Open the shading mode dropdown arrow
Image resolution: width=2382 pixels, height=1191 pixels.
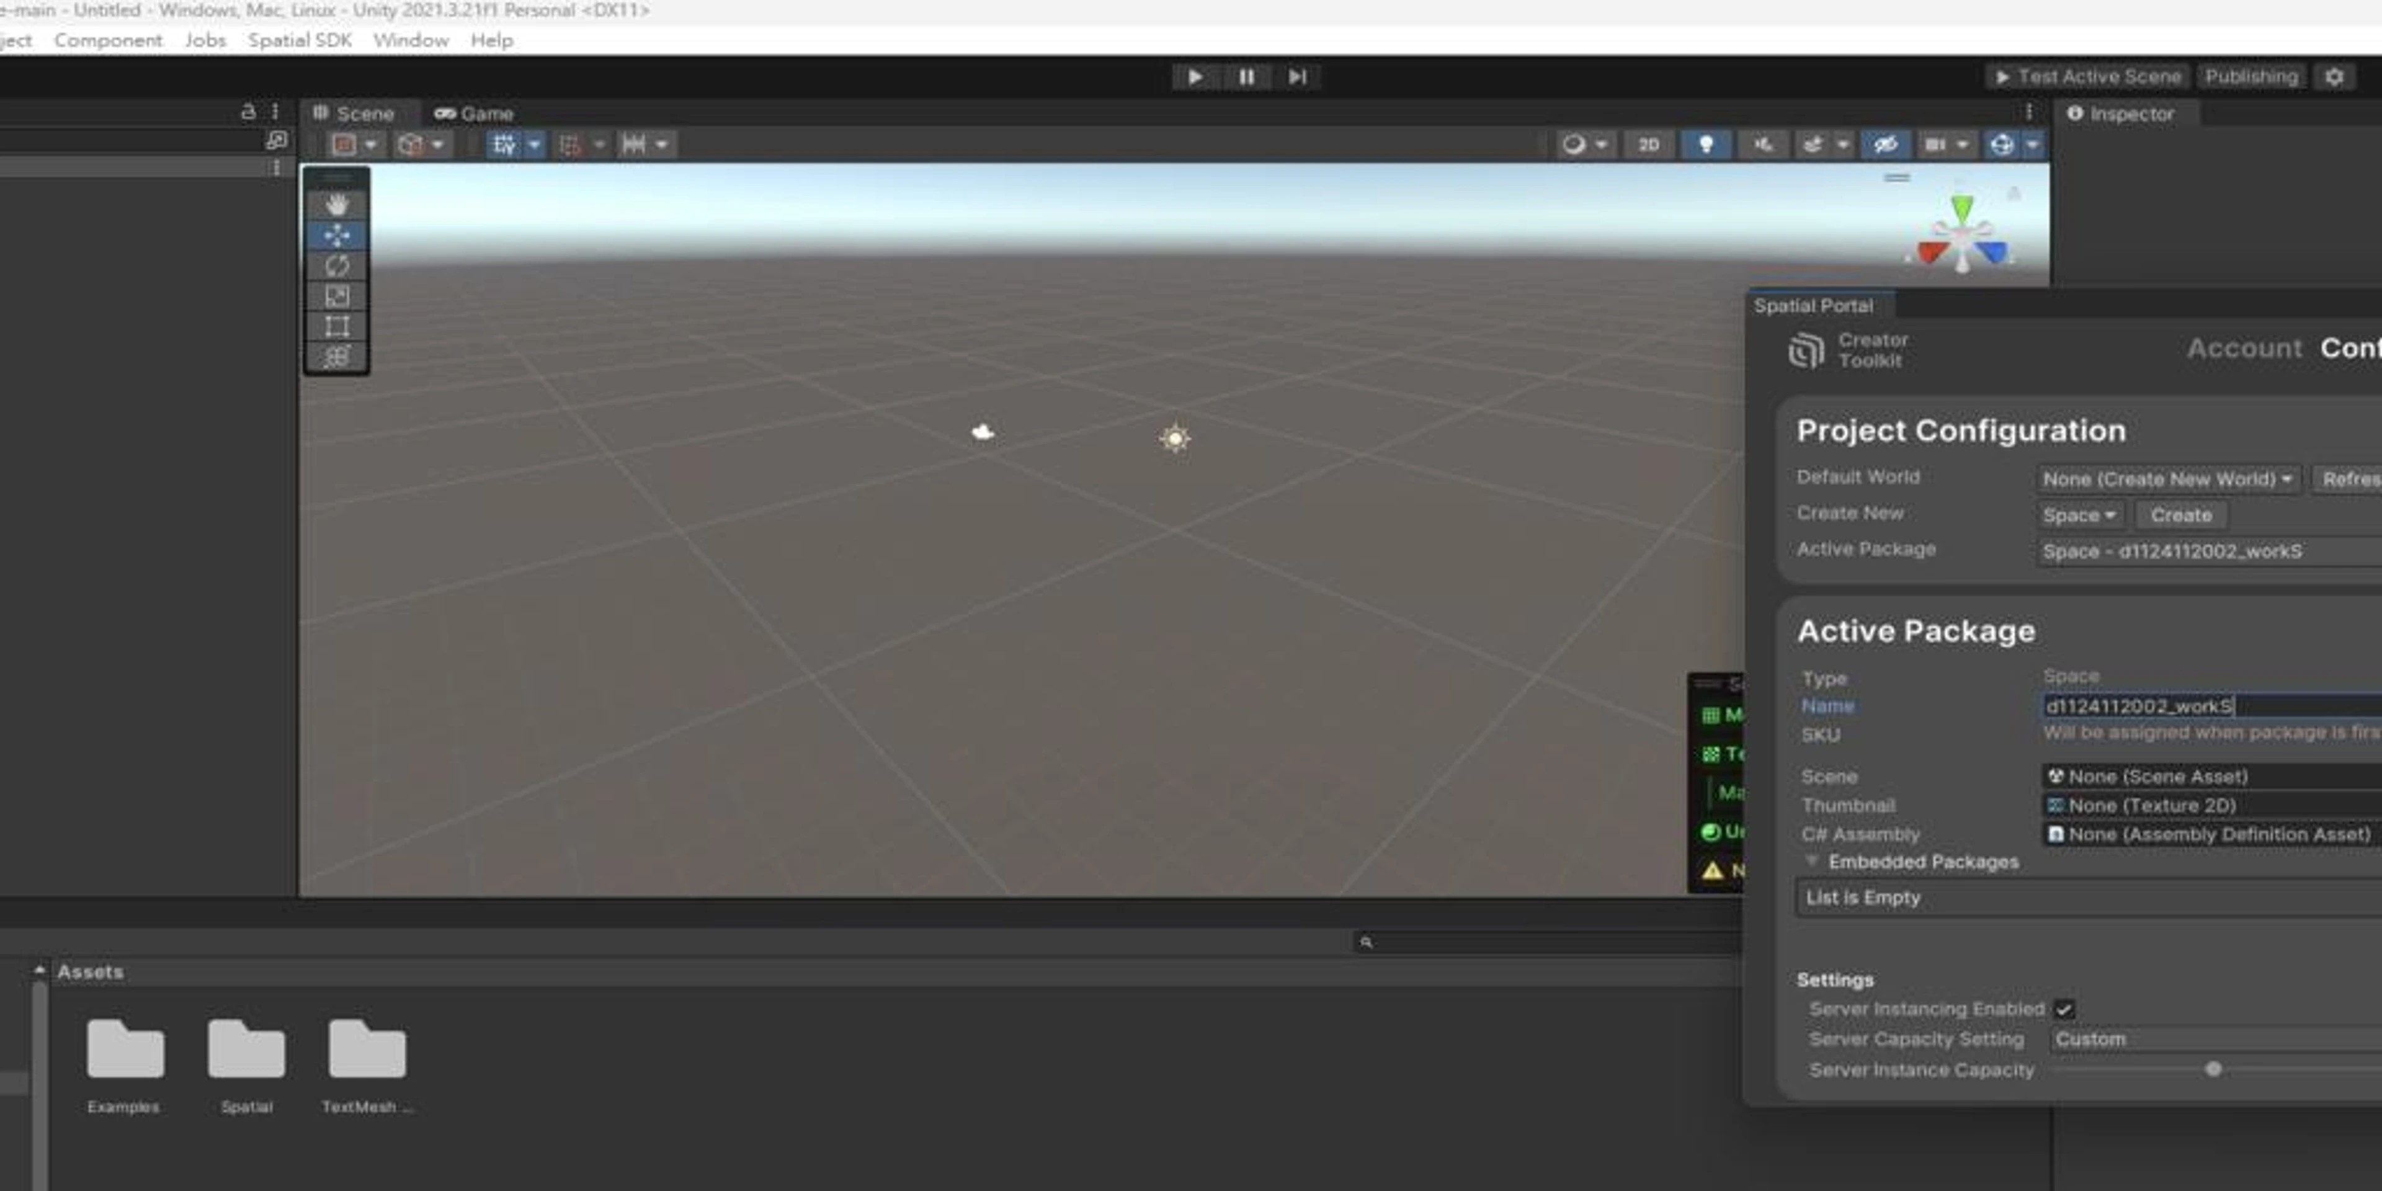[x=1600, y=145]
